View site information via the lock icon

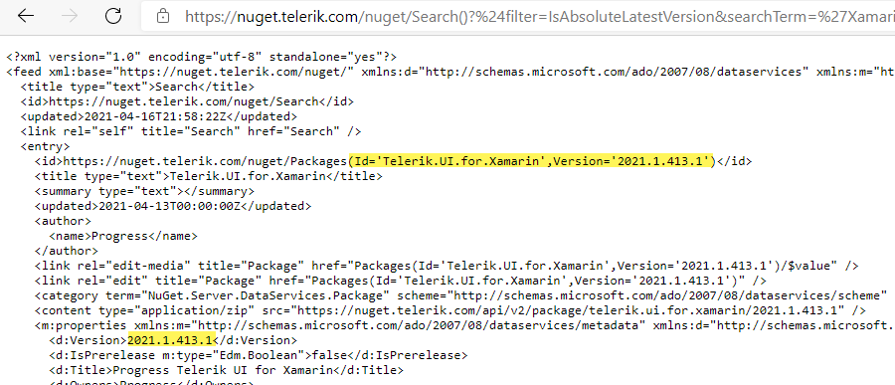pos(163,16)
